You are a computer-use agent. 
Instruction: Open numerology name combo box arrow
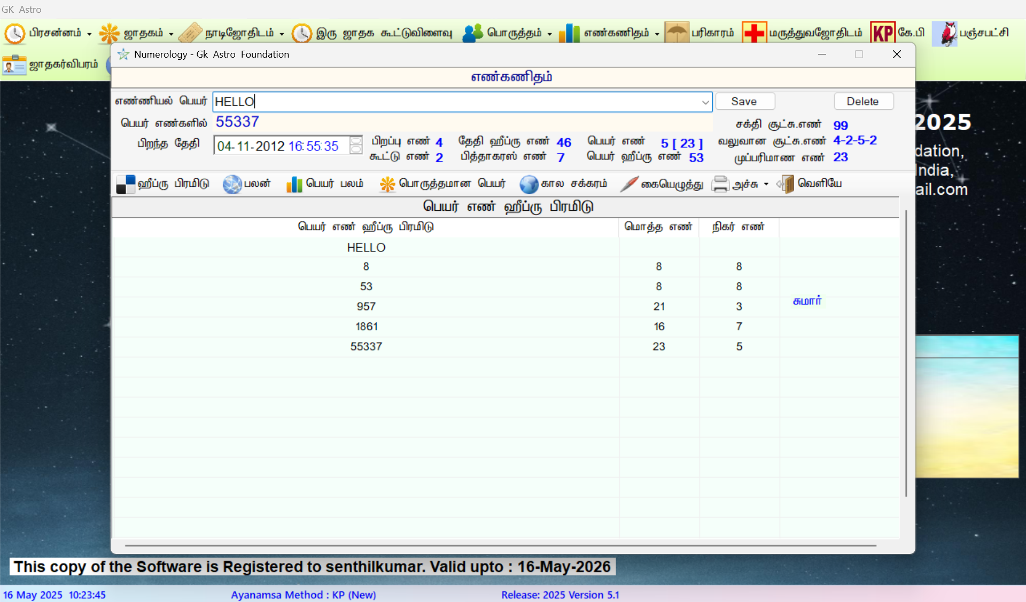[705, 102]
